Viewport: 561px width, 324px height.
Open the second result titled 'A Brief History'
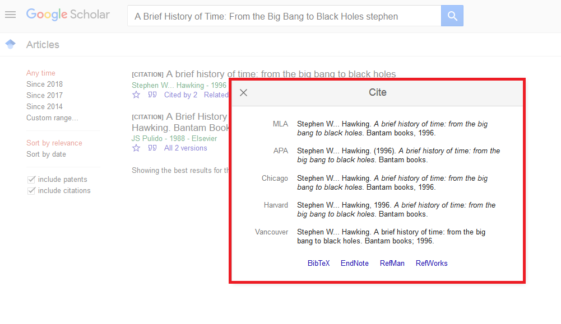tap(180, 122)
